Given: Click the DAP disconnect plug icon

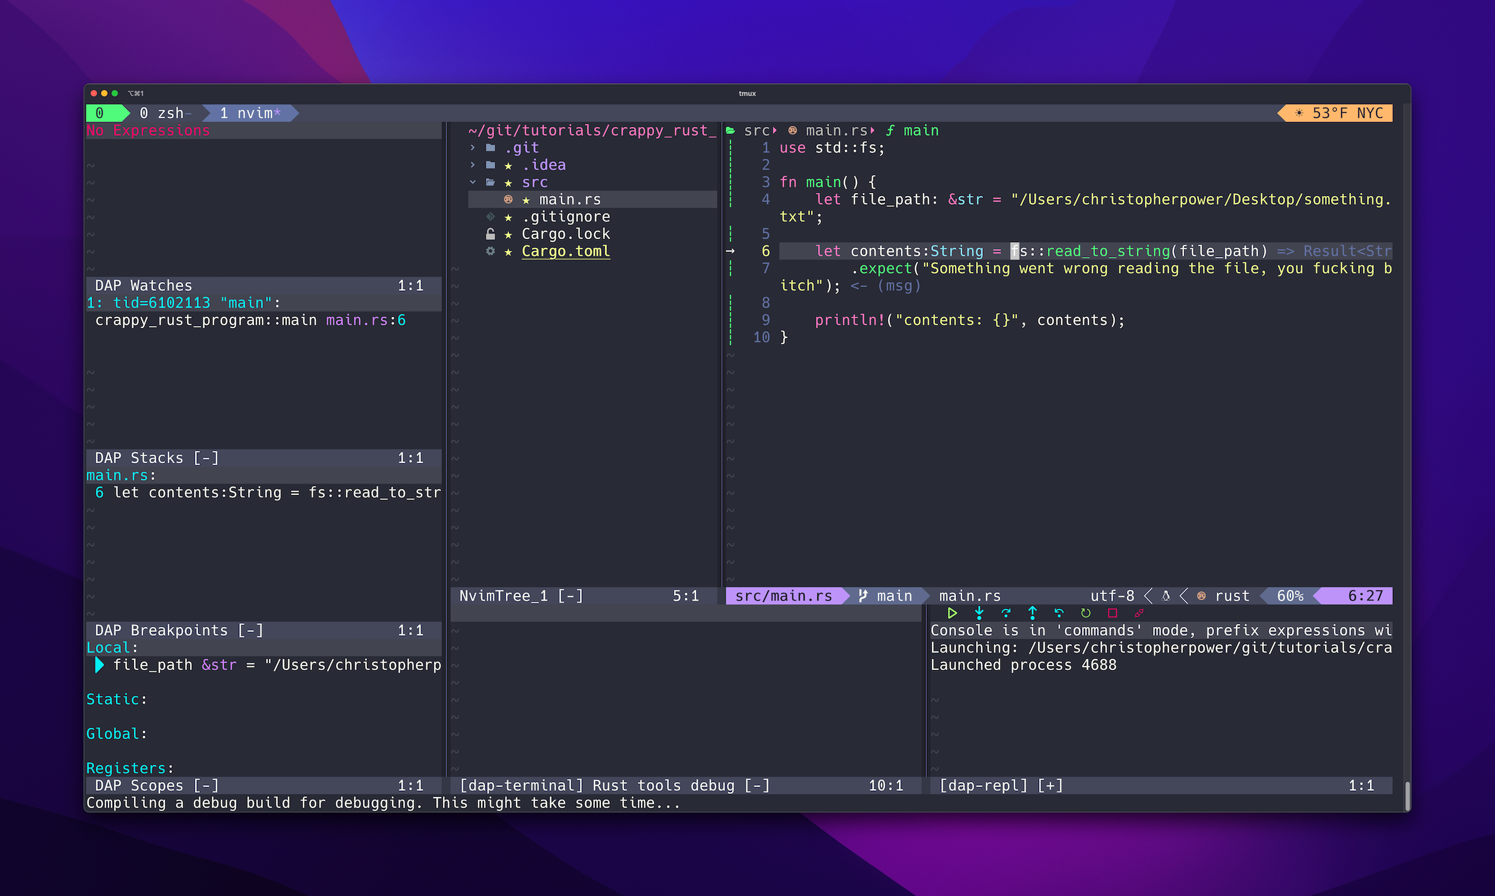Looking at the screenshot, I should tap(1139, 613).
